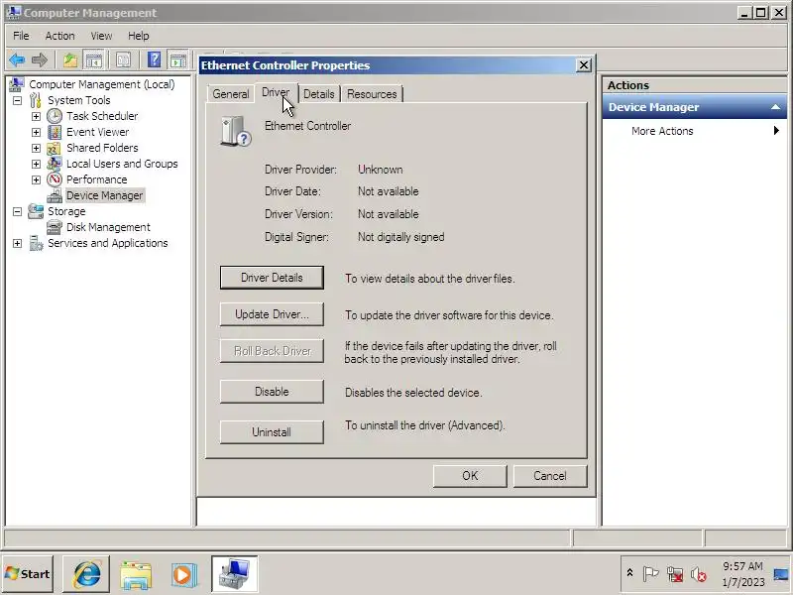Image resolution: width=793 pixels, height=595 pixels.
Task: Click the Ethernet Controller device icon
Action: click(236, 132)
